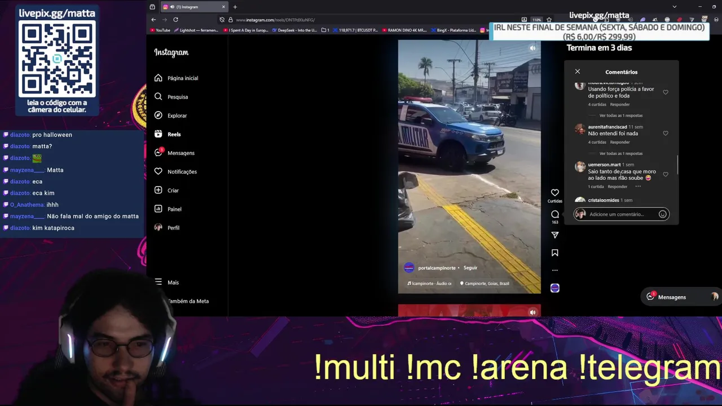Open Página inicial home icon
Screen dimensions: 722x406
coord(159,78)
